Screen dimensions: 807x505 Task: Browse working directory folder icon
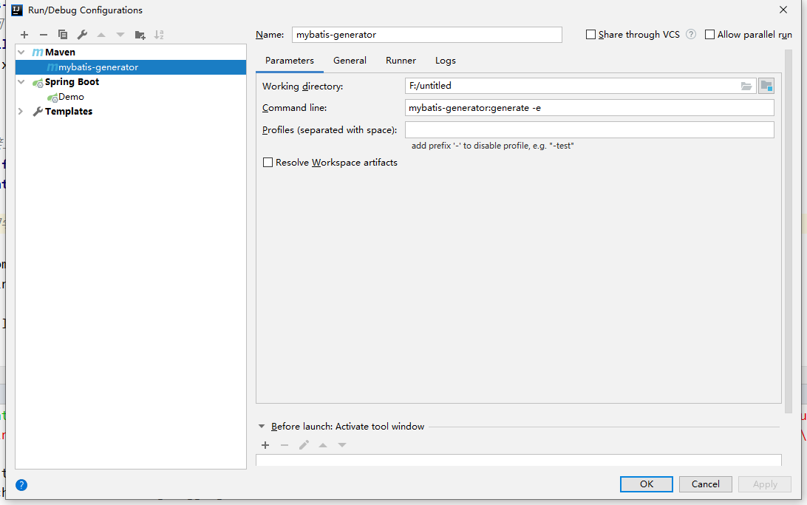746,86
